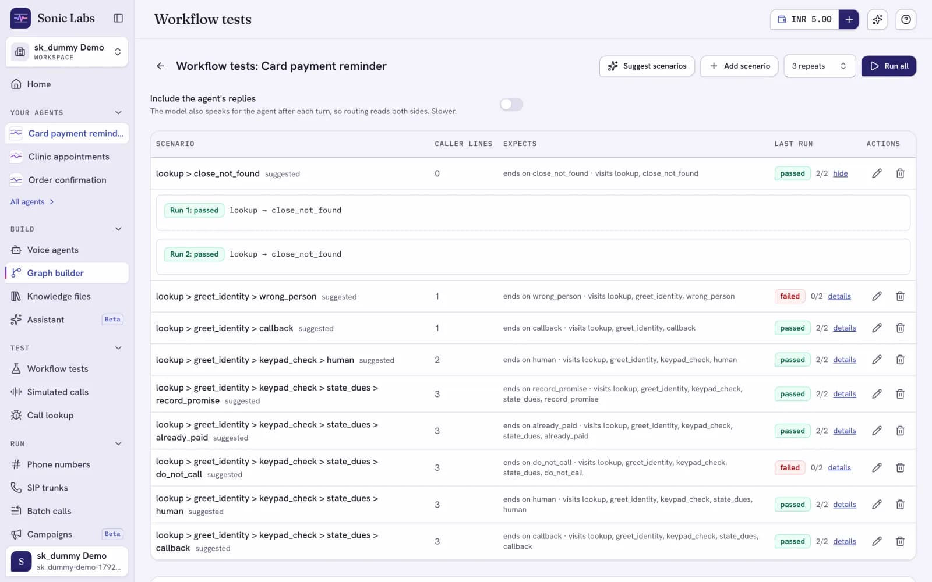Hide run details for close_not_found

pos(840,173)
